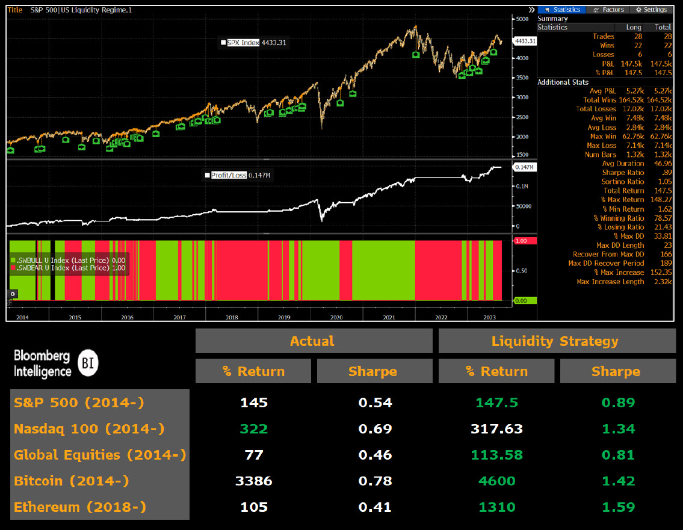The width and height of the screenshot is (683, 530).
Task: Click the 113.58 Global Equities strategy cell
Action: (496, 455)
